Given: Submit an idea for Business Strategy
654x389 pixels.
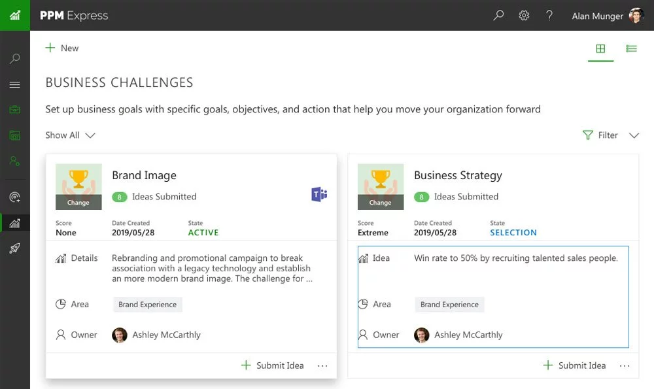Looking at the screenshot, I should tap(574, 365).
